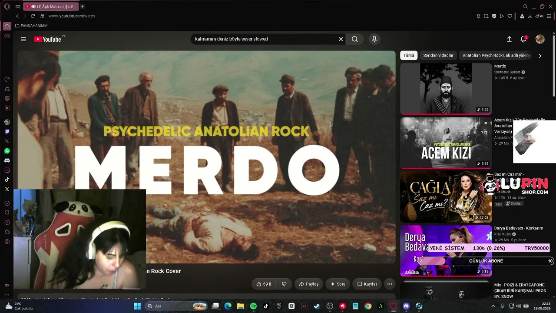Open the Opera GX main menu
The image size is (556, 313).
point(7,7)
